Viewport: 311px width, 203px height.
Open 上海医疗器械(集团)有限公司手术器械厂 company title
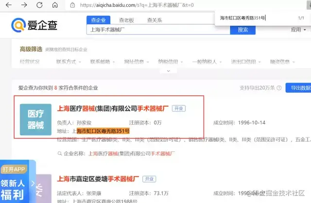(x=113, y=108)
